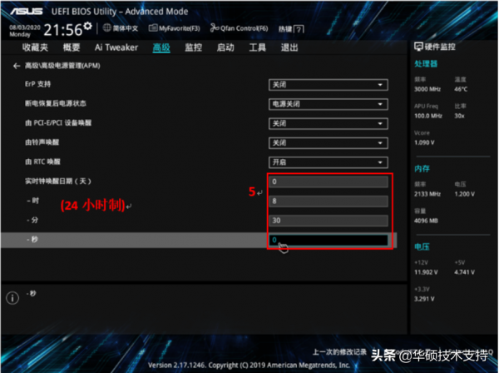Toggle the 由铃声唤醒 setting dropdown
The width and height of the screenshot is (499, 373).
coord(328,142)
